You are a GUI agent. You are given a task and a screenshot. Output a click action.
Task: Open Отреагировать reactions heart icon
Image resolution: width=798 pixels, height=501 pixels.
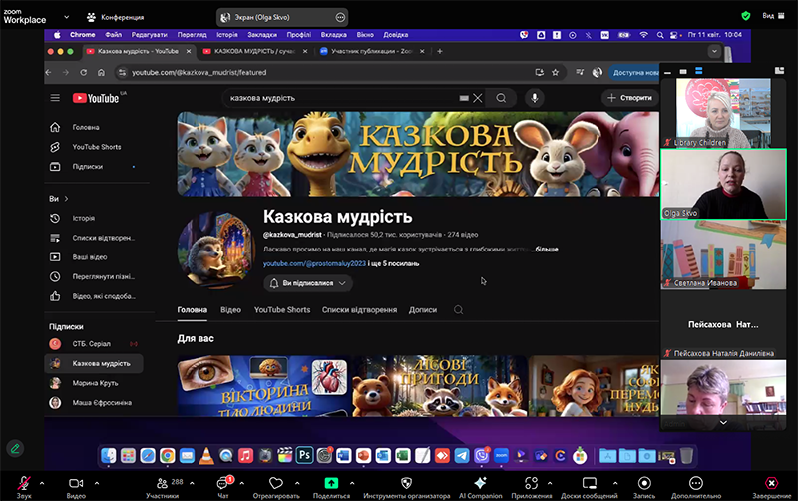[x=276, y=483]
